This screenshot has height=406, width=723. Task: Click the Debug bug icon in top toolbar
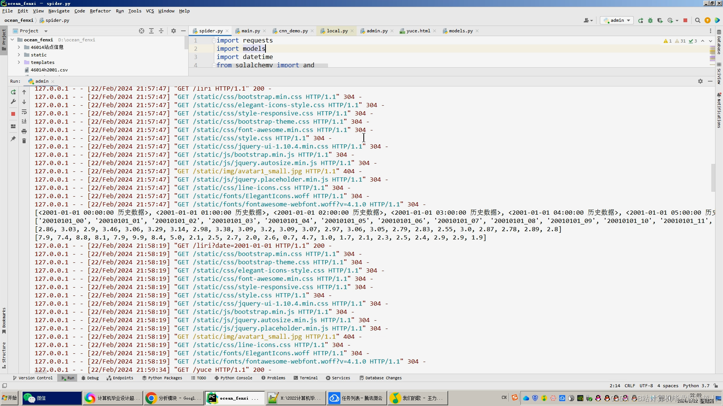650,20
